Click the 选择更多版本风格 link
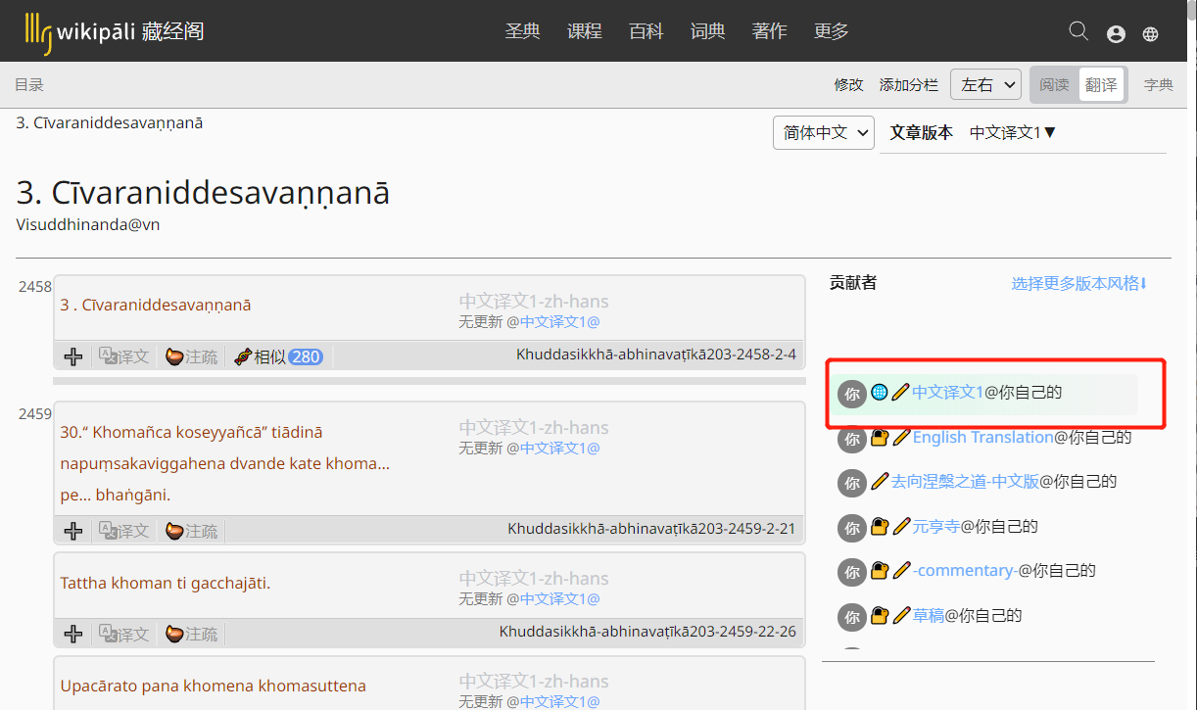This screenshot has width=1197, height=710. pyautogui.click(x=1078, y=283)
